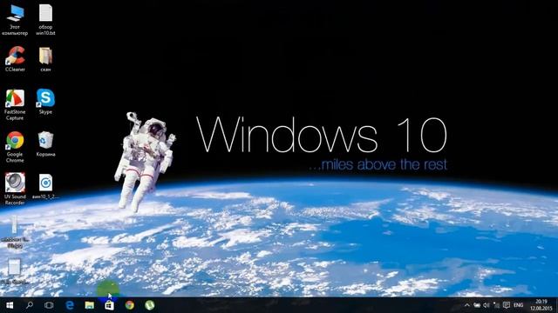
Task: Launch the FastStone Capture shortcut
Action: 15,105
